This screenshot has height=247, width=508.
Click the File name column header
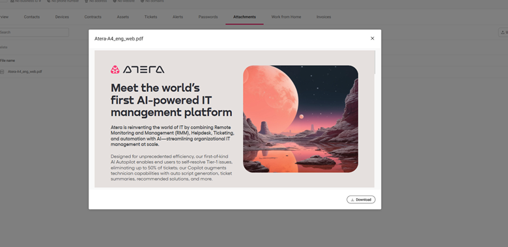7,61
